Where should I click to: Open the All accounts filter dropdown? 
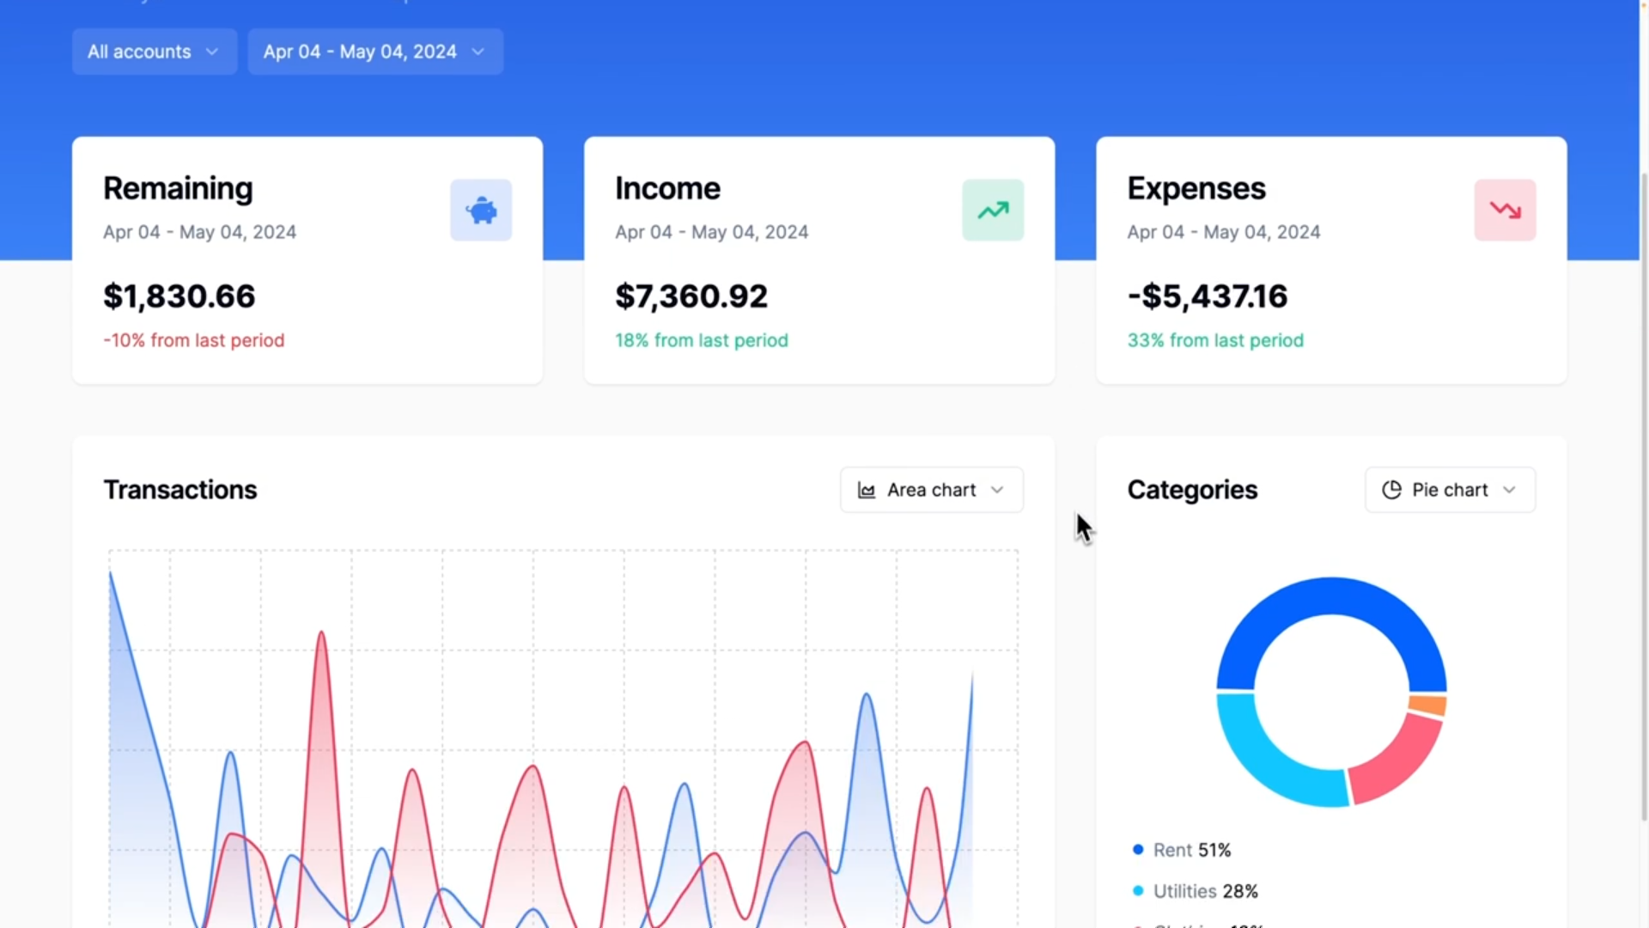(155, 52)
